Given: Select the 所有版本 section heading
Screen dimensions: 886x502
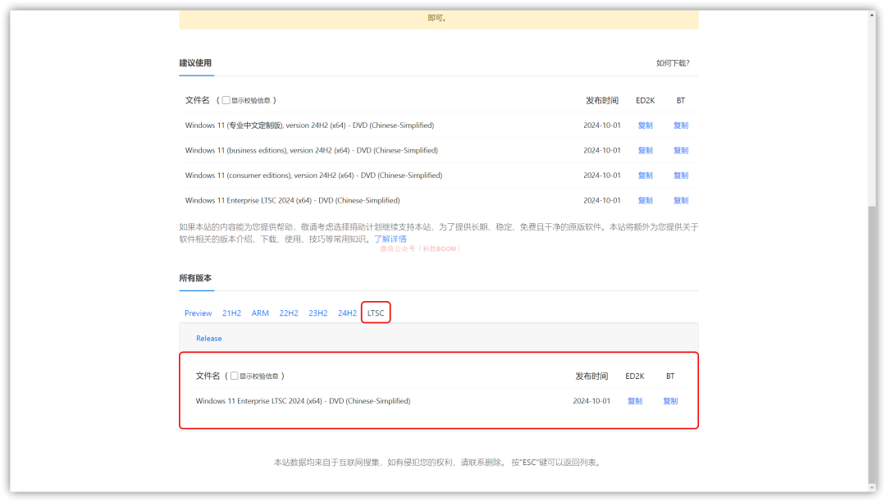Looking at the screenshot, I should (195, 278).
